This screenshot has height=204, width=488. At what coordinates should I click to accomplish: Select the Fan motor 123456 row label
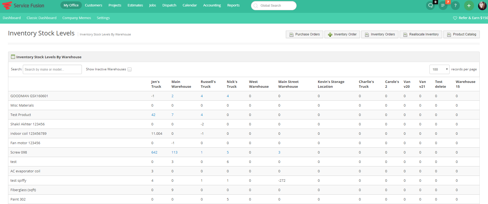point(25,143)
